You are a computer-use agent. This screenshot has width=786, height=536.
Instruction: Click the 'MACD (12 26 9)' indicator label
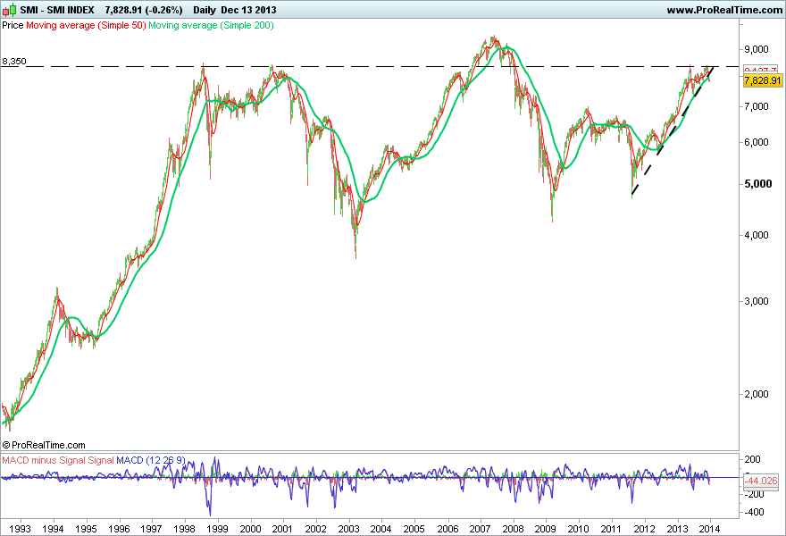(x=151, y=460)
